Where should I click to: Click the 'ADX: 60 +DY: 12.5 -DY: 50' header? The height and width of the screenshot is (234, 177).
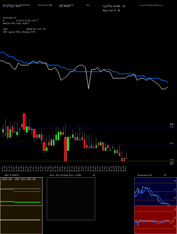click(x=18, y=179)
